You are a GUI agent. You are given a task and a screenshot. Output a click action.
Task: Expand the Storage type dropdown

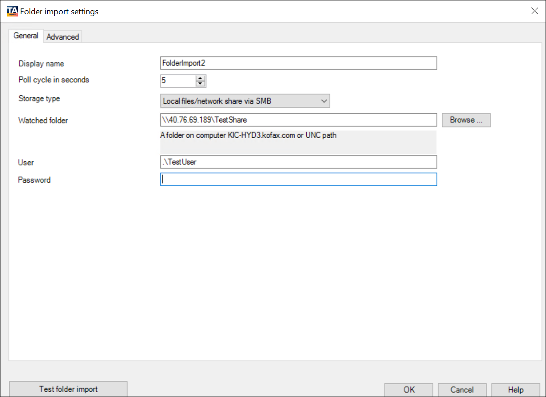(x=245, y=101)
